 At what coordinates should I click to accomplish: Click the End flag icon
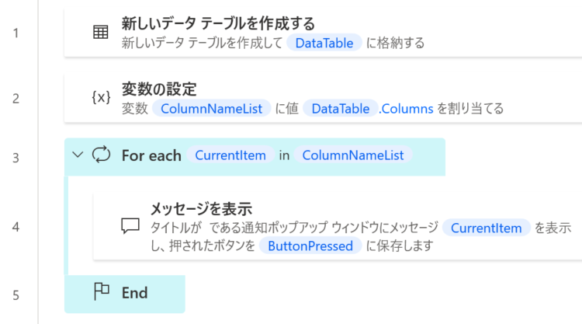click(x=101, y=291)
